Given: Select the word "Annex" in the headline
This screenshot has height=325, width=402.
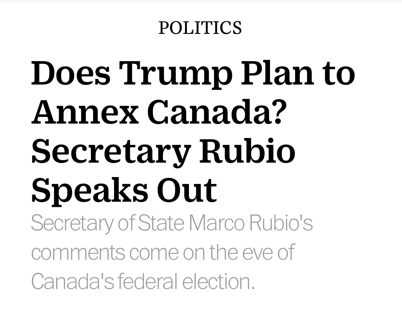Looking at the screenshot, I should click(x=85, y=112).
